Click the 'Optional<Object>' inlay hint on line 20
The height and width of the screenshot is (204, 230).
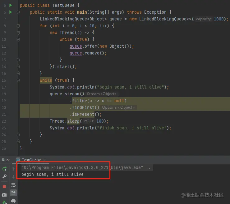pyautogui.click(x=118, y=107)
